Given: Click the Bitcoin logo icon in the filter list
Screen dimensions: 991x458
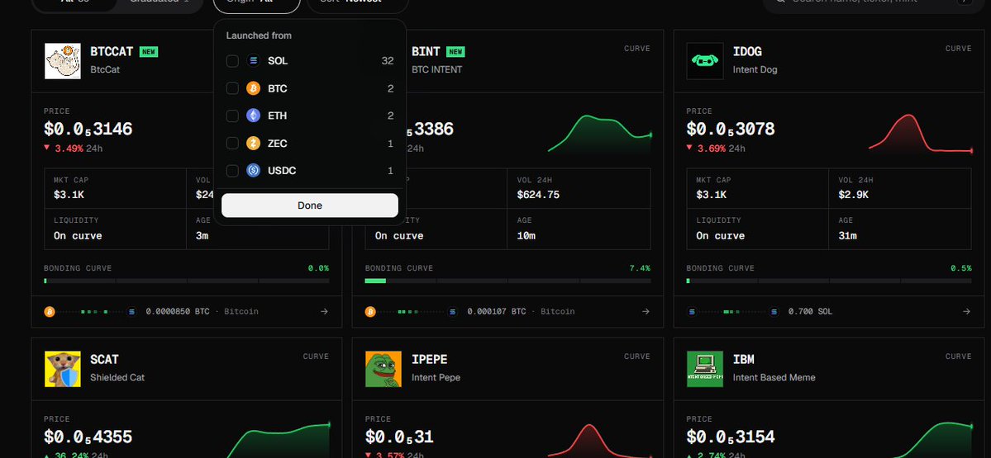Looking at the screenshot, I should tap(254, 88).
